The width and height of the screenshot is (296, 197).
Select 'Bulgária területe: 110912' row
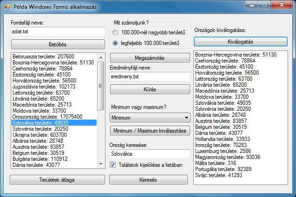54,159
